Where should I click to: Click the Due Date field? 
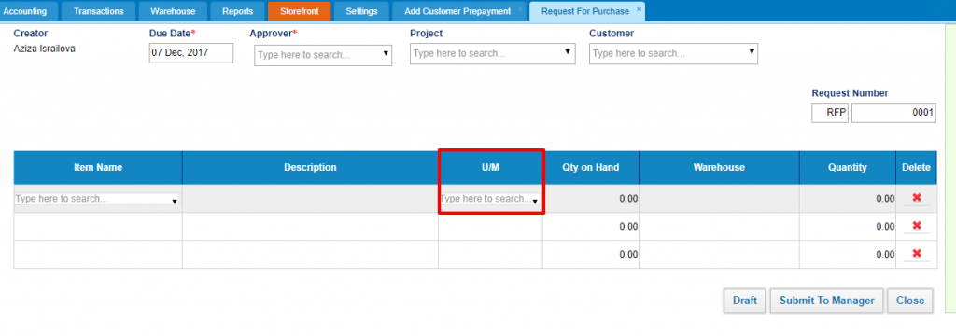[190, 53]
